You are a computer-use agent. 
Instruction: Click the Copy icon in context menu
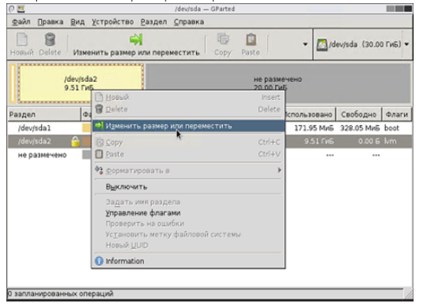[99, 142]
